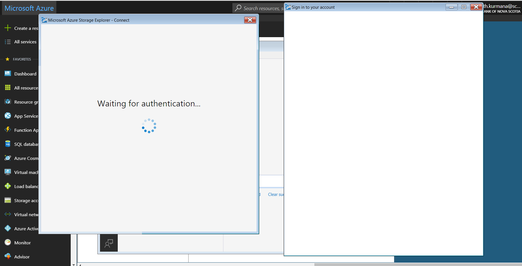The image size is (522, 266).
Task: Open the account menu for kurmana user
Action: point(502,8)
